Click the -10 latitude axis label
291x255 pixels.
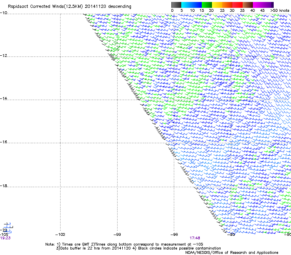pyautogui.click(x=4, y=13)
